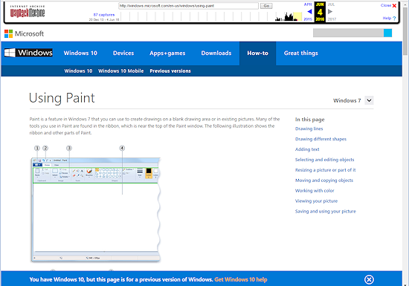The height and width of the screenshot is (286, 409).
Task: Click the capture history graph in Wayback
Action: pyautogui.click(x=211, y=16)
